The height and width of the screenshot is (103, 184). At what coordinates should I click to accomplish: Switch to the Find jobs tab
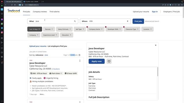[x=26, y=11]
